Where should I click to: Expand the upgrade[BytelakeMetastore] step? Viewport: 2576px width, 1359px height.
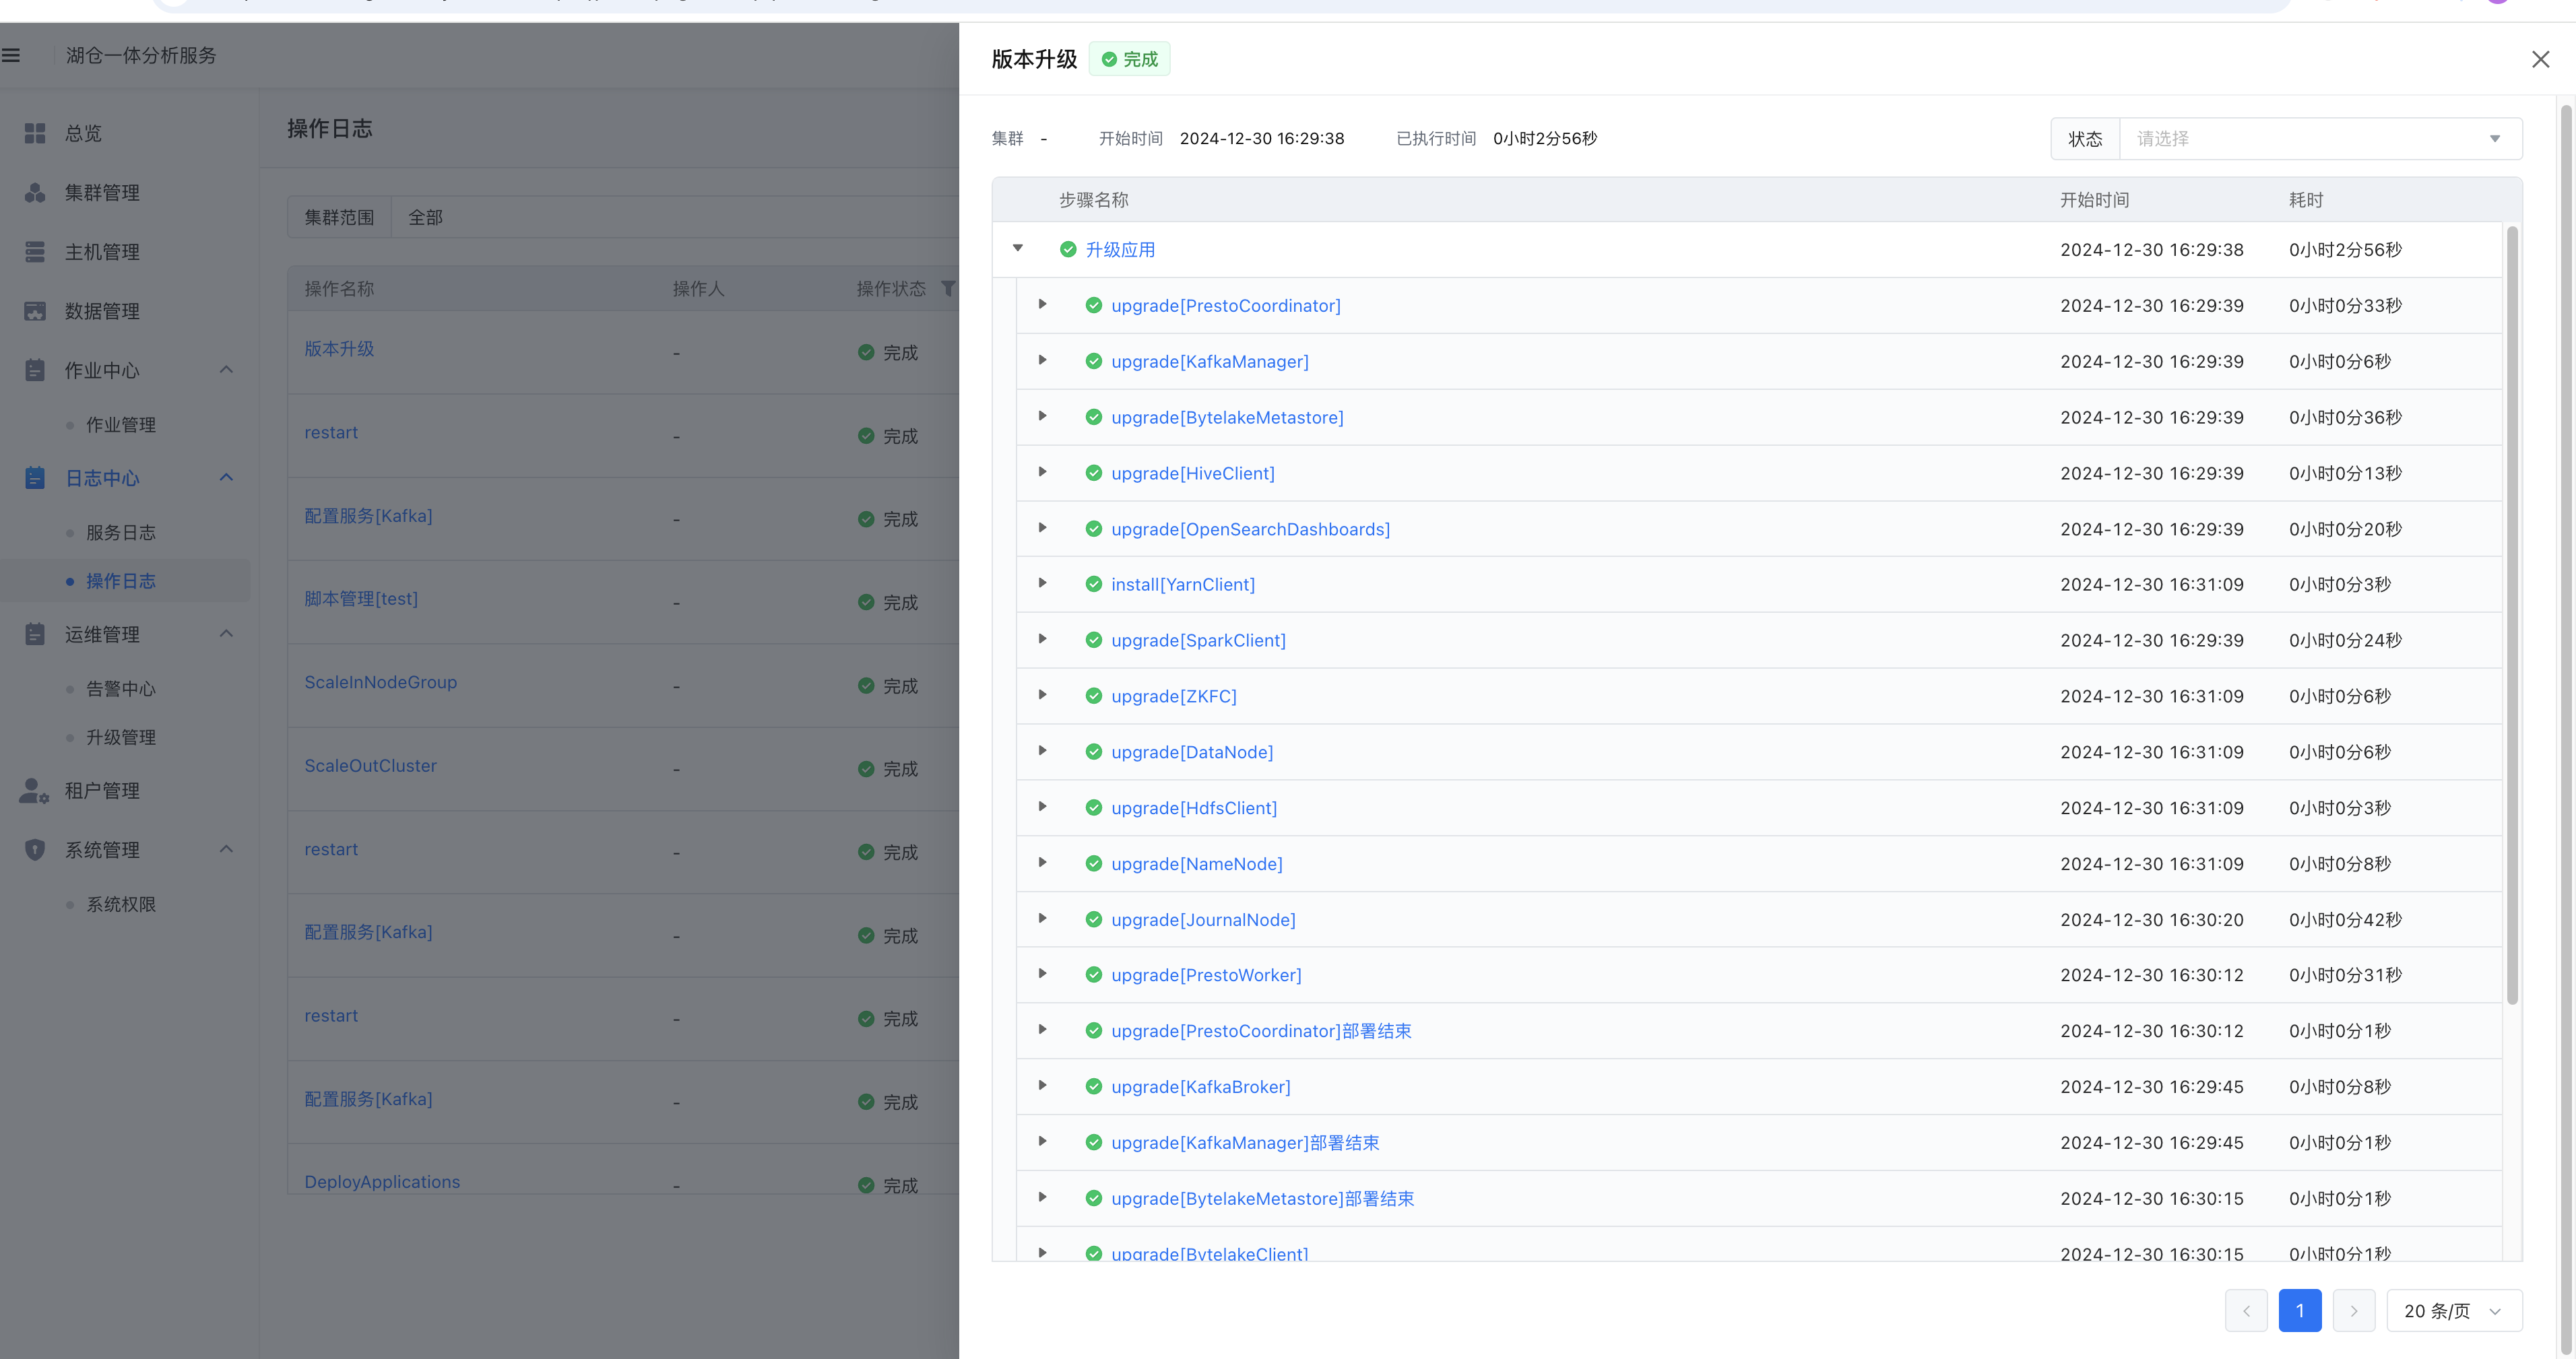(x=1042, y=416)
